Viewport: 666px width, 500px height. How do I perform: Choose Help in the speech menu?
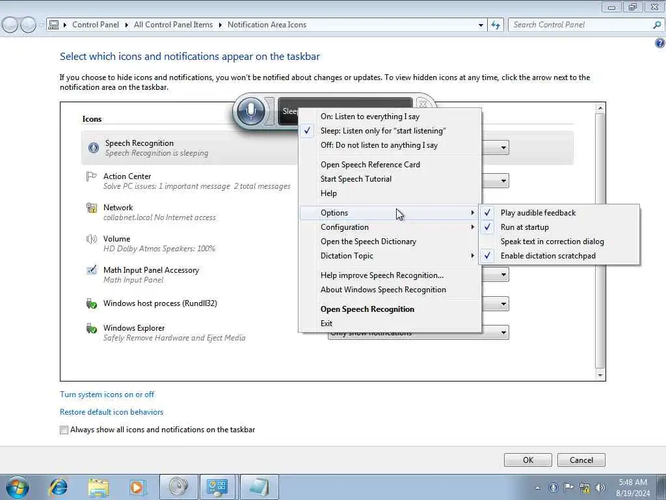click(x=390, y=193)
